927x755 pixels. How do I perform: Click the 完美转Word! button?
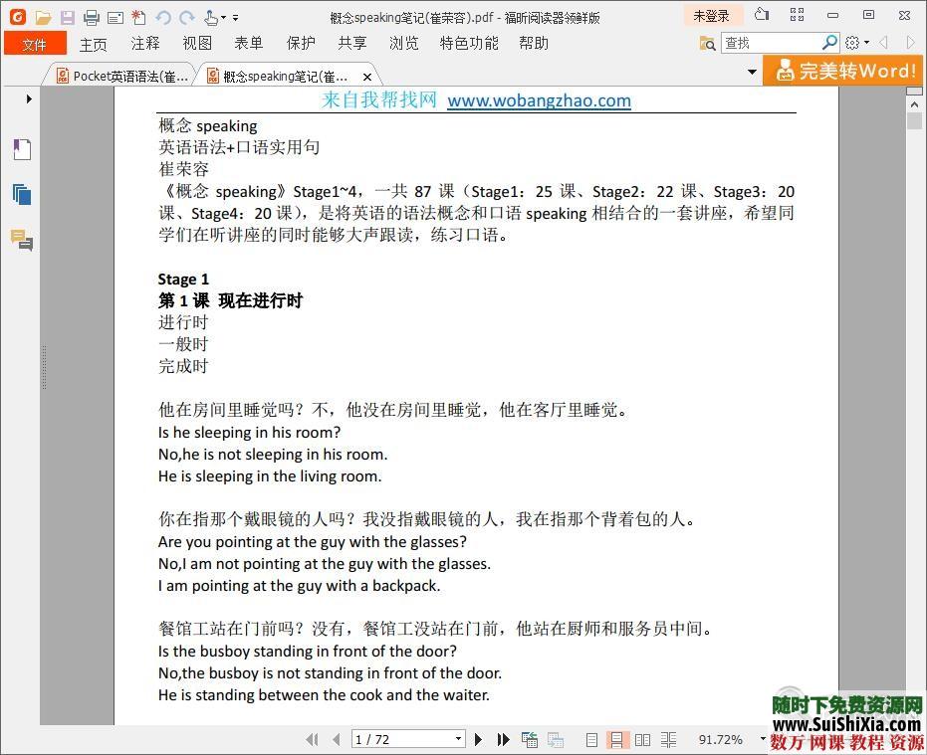(843, 71)
